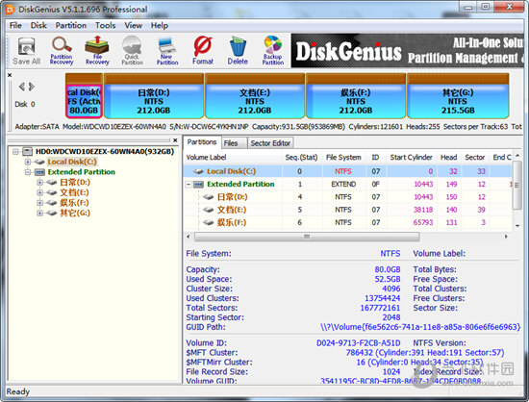
Task: Switch to the Sector Editor tab
Action: [x=270, y=143]
